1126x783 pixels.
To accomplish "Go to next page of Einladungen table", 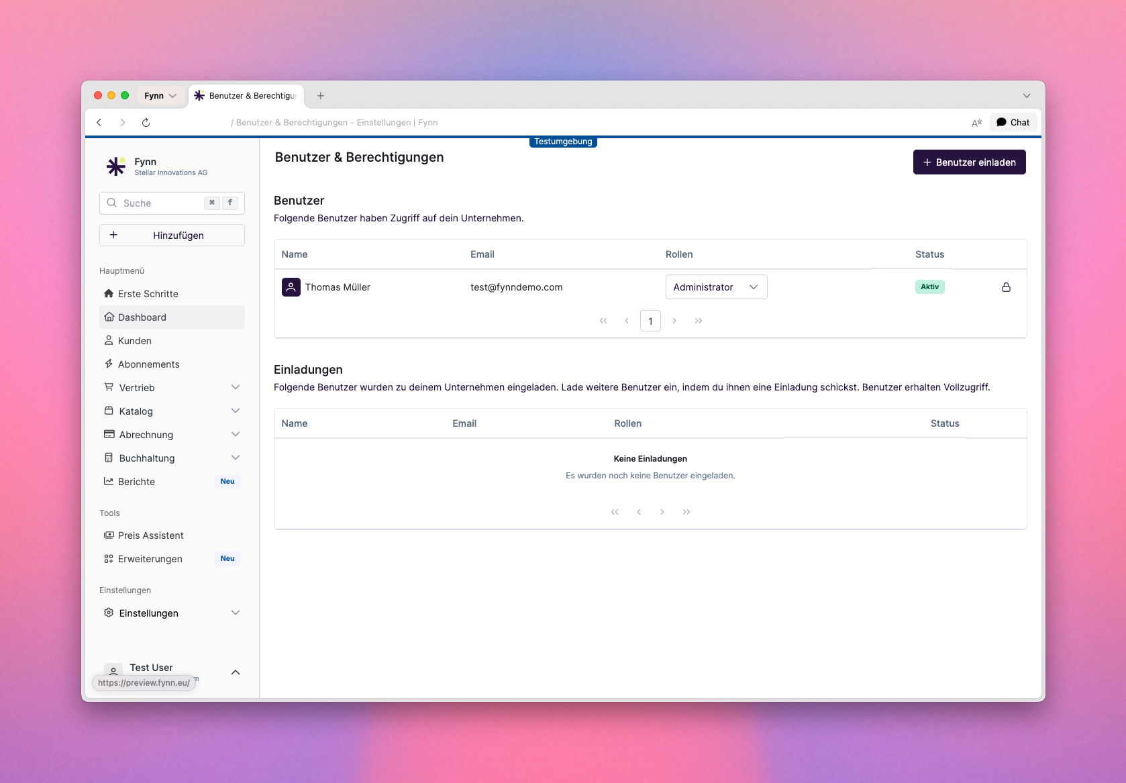I will 662,512.
